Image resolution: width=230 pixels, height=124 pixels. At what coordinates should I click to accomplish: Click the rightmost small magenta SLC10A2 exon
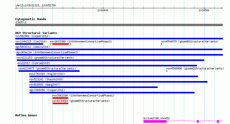click(x=218, y=121)
